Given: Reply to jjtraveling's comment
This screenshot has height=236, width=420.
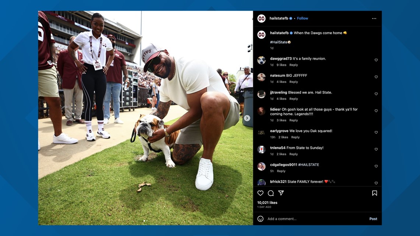Looking at the screenshot, I should tap(294, 99).
